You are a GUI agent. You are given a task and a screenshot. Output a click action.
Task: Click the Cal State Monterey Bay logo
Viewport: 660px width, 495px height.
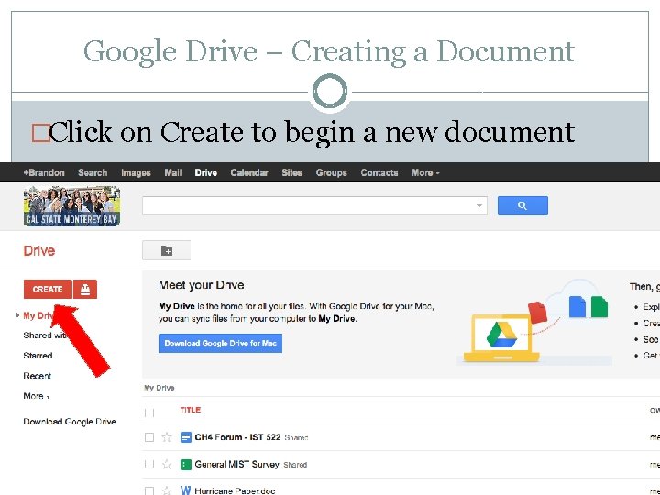point(72,206)
